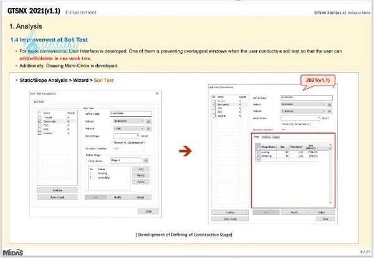Screen dimensions: 374x258
Task: Click Initial Stress field in 2021(v1.1) dialog
Action: (x=300, y=118)
